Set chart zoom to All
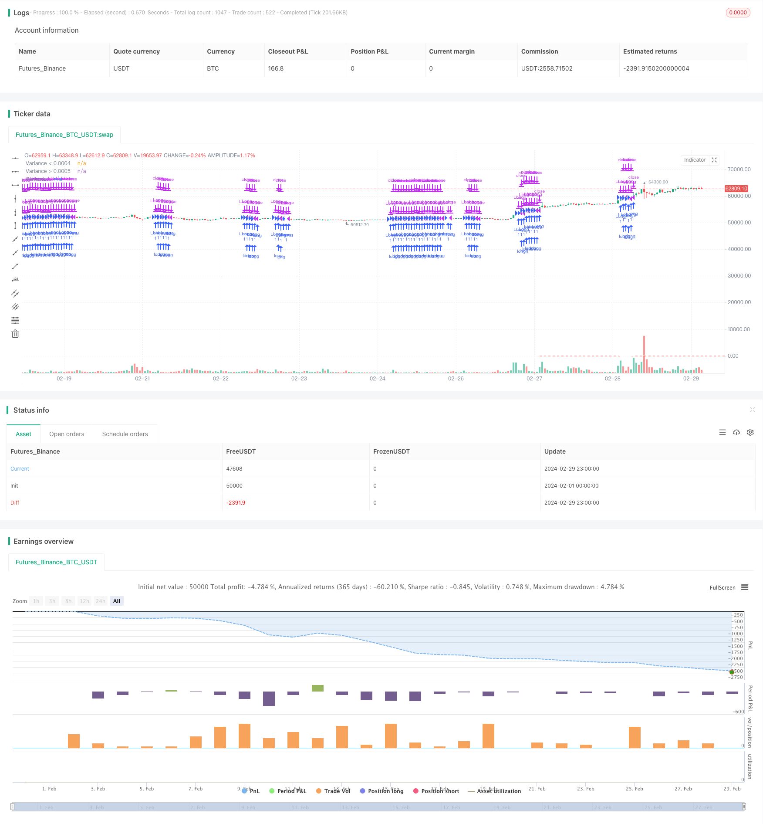 click(x=117, y=601)
